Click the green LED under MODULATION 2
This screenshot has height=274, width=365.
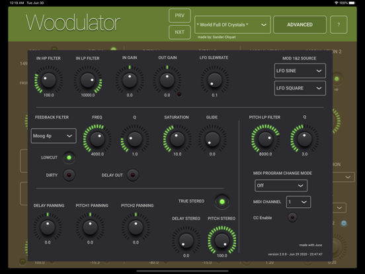[337, 79]
